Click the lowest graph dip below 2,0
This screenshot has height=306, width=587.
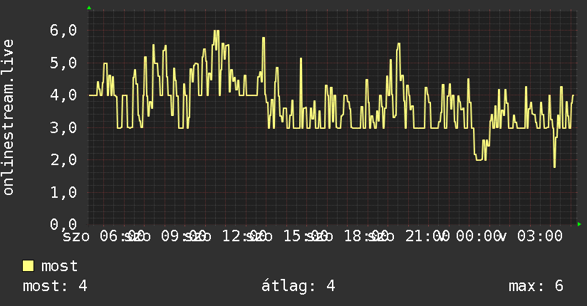(554, 164)
